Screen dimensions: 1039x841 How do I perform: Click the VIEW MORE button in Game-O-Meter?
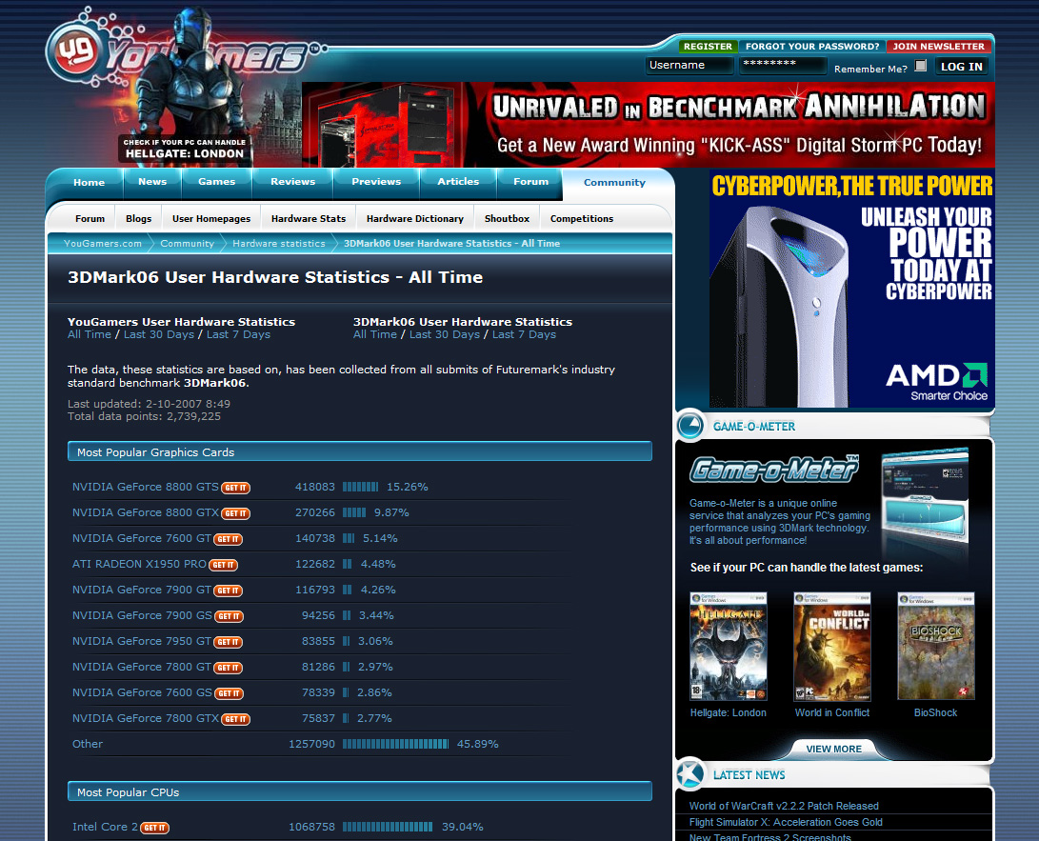click(x=833, y=749)
